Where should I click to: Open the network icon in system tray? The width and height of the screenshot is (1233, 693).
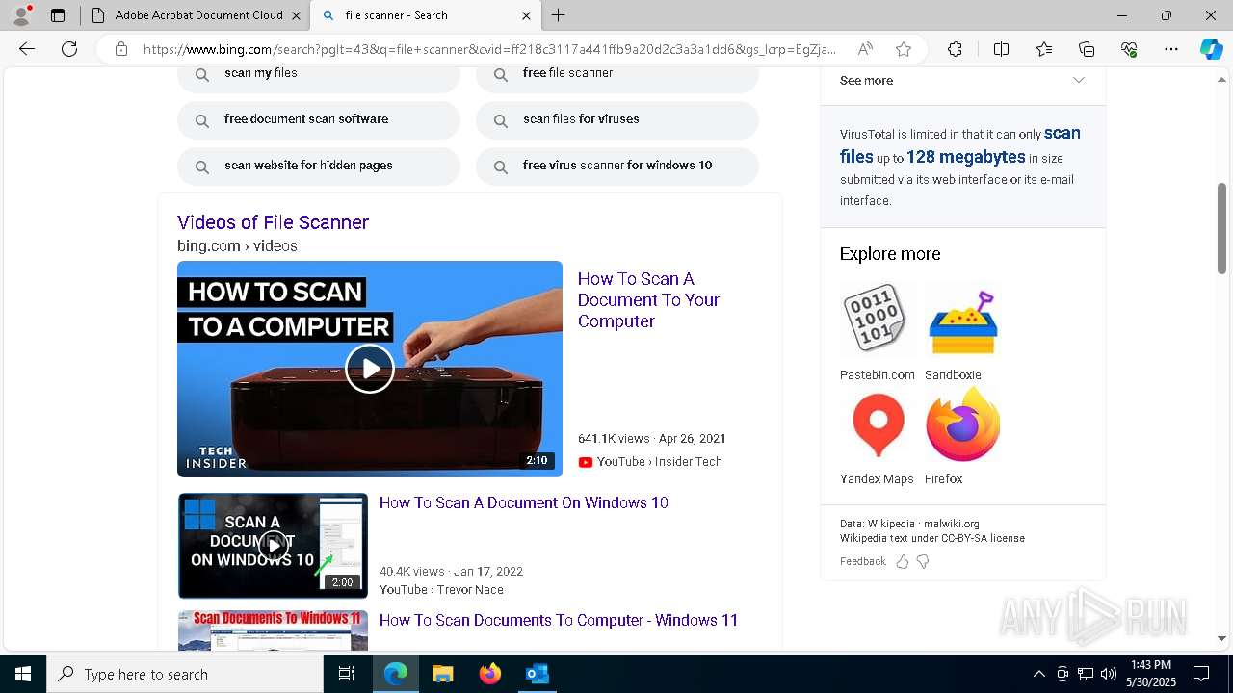[1086, 674]
